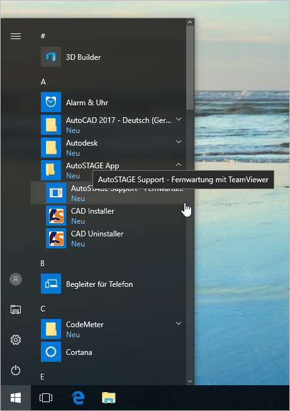290x411 pixels.
Task: Click the AutoCAD 2017 folder icon
Action: 51,125
